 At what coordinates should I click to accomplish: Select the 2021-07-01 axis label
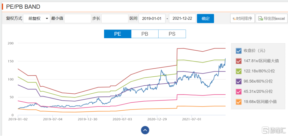(x=192, y=119)
